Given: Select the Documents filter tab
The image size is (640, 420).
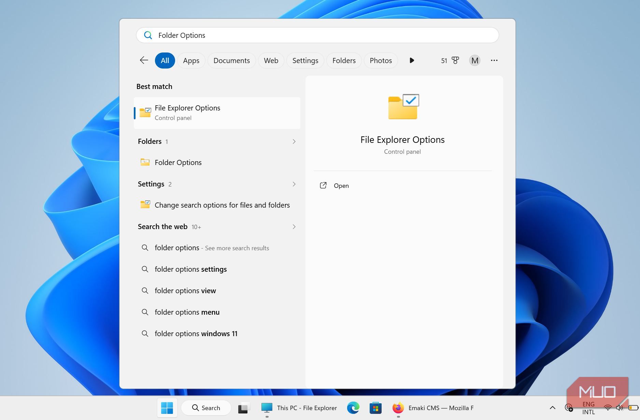Looking at the screenshot, I should pyautogui.click(x=231, y=60).
